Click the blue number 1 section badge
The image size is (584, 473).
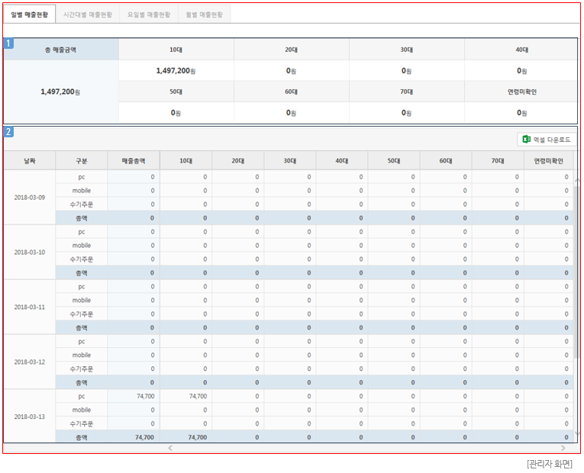click(8, 43)
